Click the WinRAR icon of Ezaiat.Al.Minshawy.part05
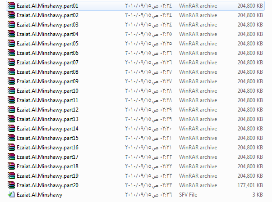Viewport: 272px width, 202px height. pos(11,43)
